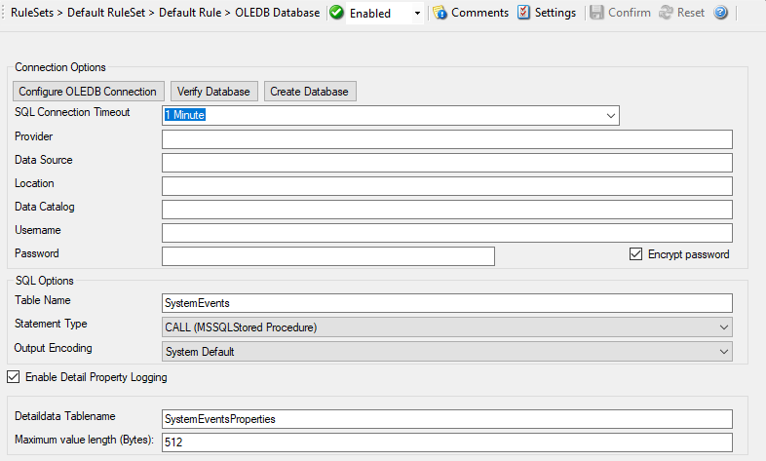Image resolution: width=766 pixels, height=461 pixels.
Task: Click into the Provider text field
Action: pyautogui.click(x=446, y=139)
